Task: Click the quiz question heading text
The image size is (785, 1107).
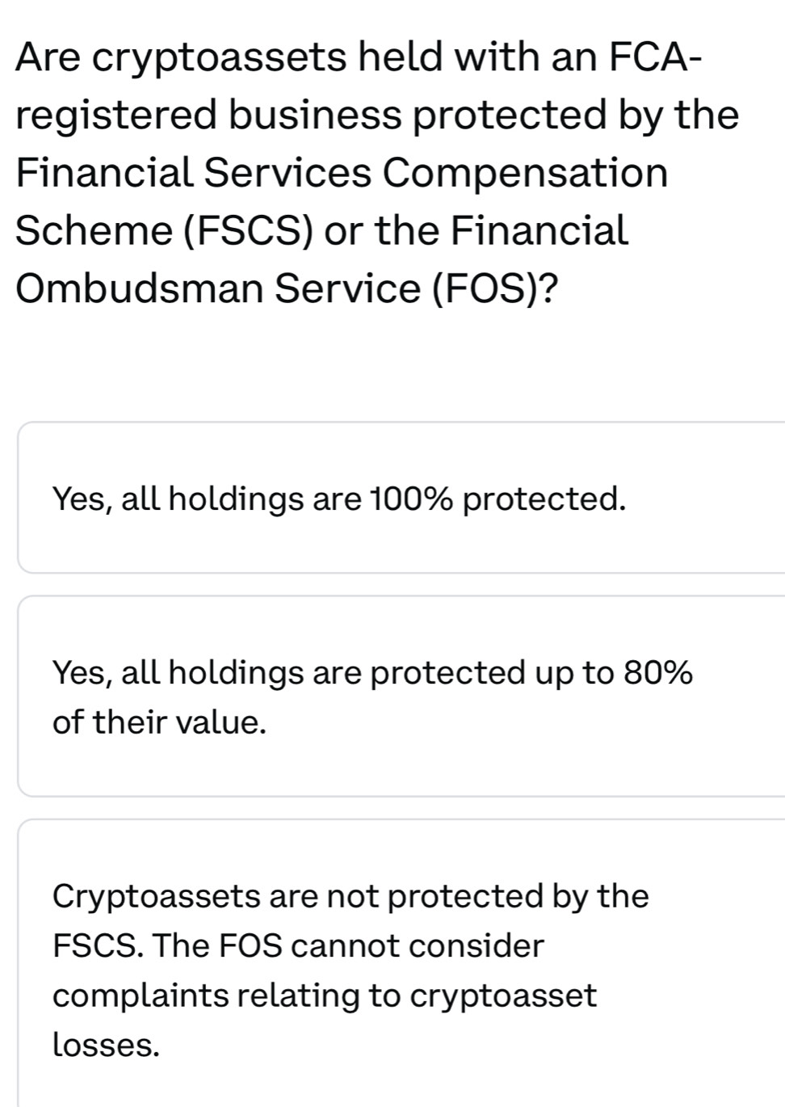Action: 378,171
